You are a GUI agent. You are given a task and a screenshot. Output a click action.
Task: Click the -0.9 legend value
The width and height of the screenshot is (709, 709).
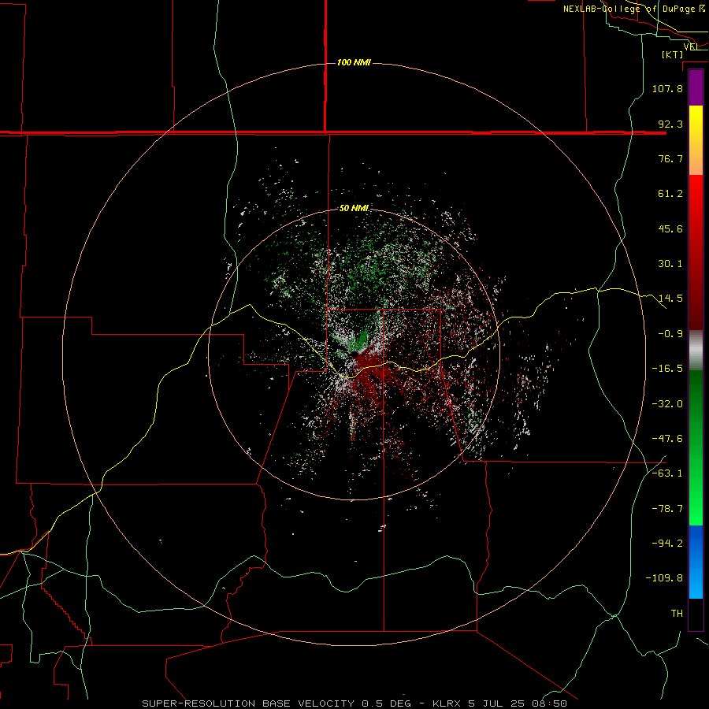[x=670, y=334]
